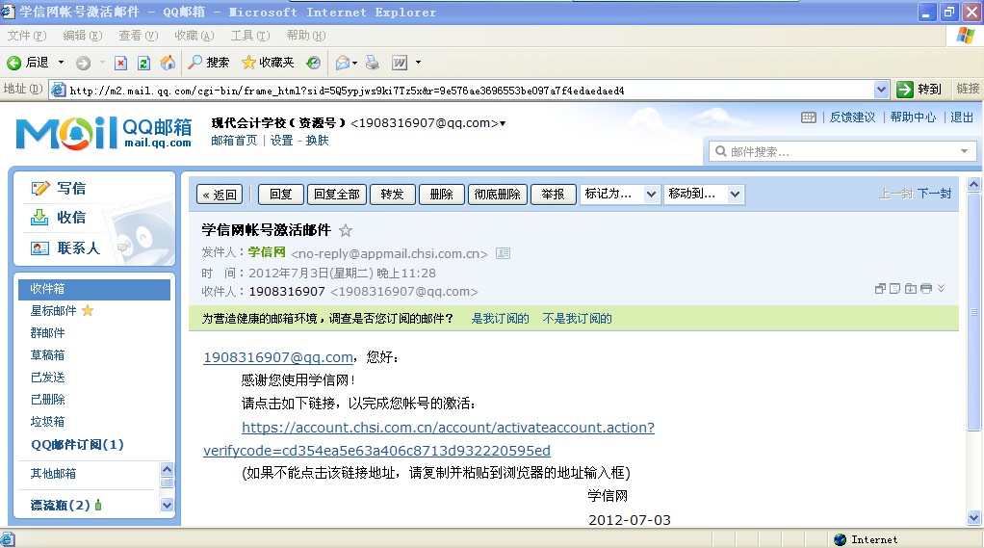The height and width of the screenshot is (548, 984).
Task: Click the 收信 receive mail icon
Action: [39, 218]
